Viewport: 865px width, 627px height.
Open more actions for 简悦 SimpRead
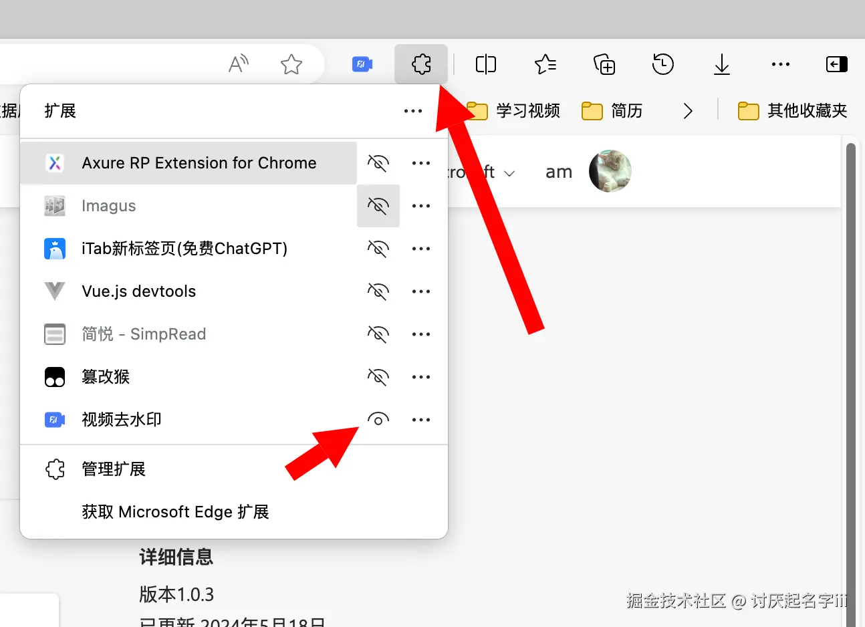point(421,334)
